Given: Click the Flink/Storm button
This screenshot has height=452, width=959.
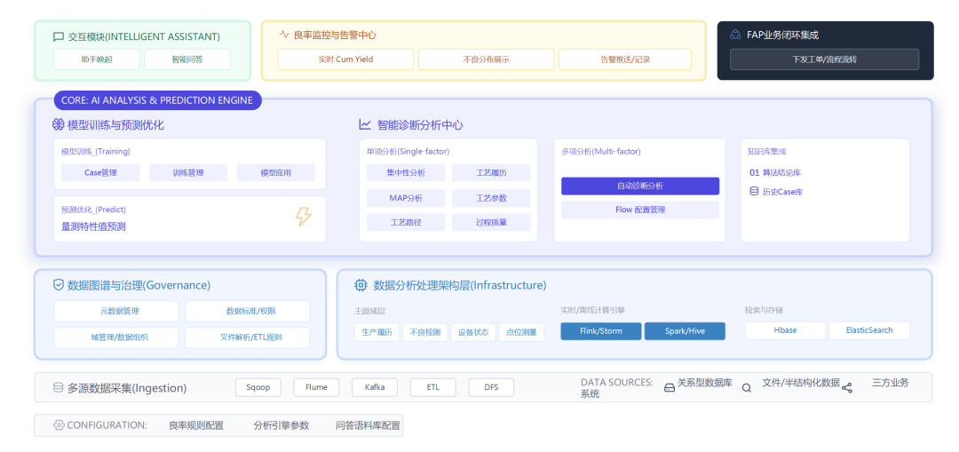Looking at the screenshot, I should (x=601, y=331).
